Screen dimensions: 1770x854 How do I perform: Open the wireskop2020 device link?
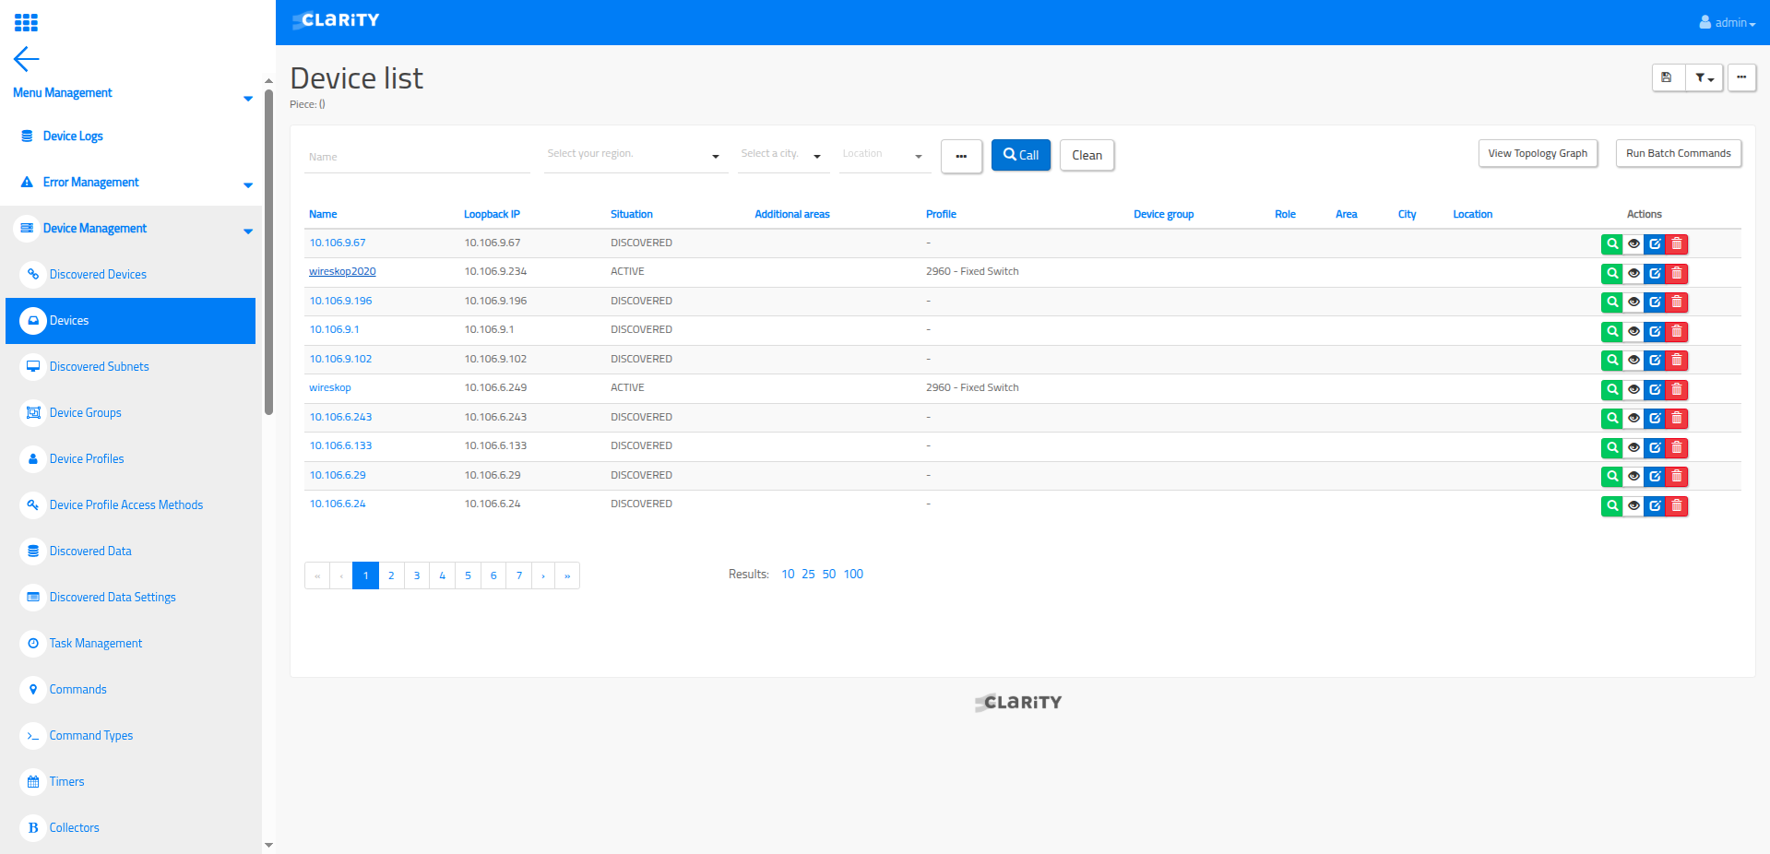coord(342,271)
